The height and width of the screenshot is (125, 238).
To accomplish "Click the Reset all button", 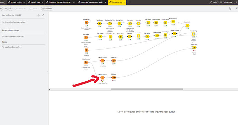I will pos(47,9).
